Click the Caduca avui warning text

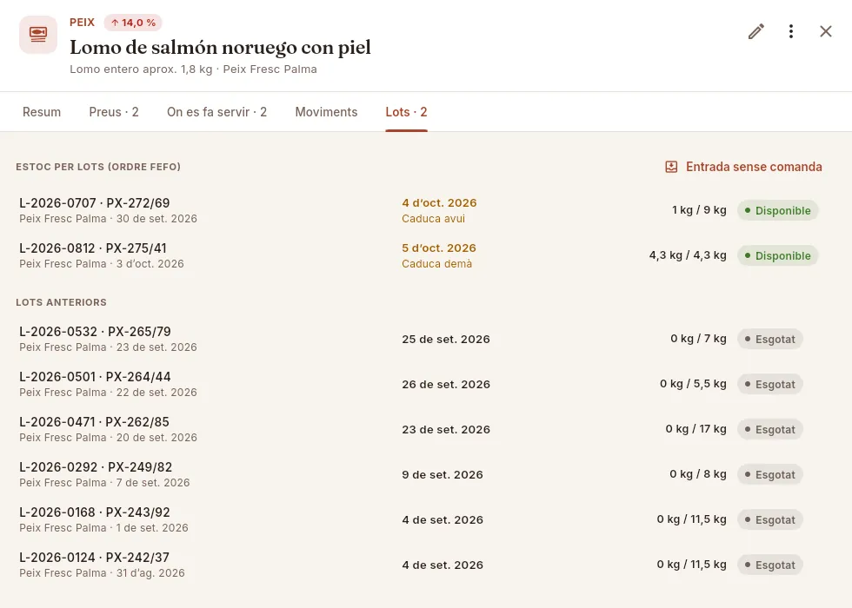433,219
